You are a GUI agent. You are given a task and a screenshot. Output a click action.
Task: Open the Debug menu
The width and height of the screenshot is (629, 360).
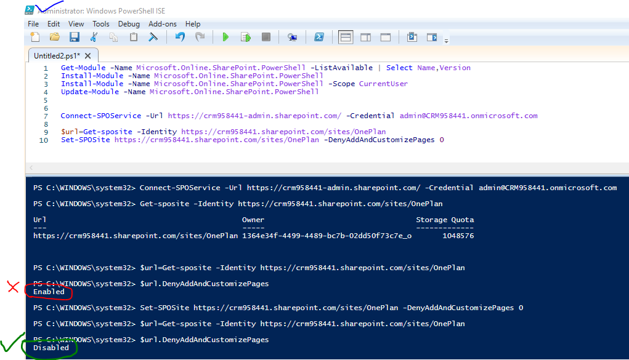129,24
